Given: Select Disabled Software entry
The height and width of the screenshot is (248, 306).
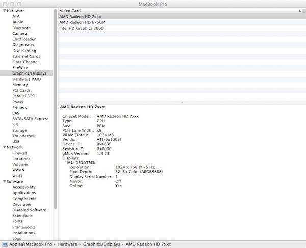Looking at the screenshot, I should coord(29,210).
